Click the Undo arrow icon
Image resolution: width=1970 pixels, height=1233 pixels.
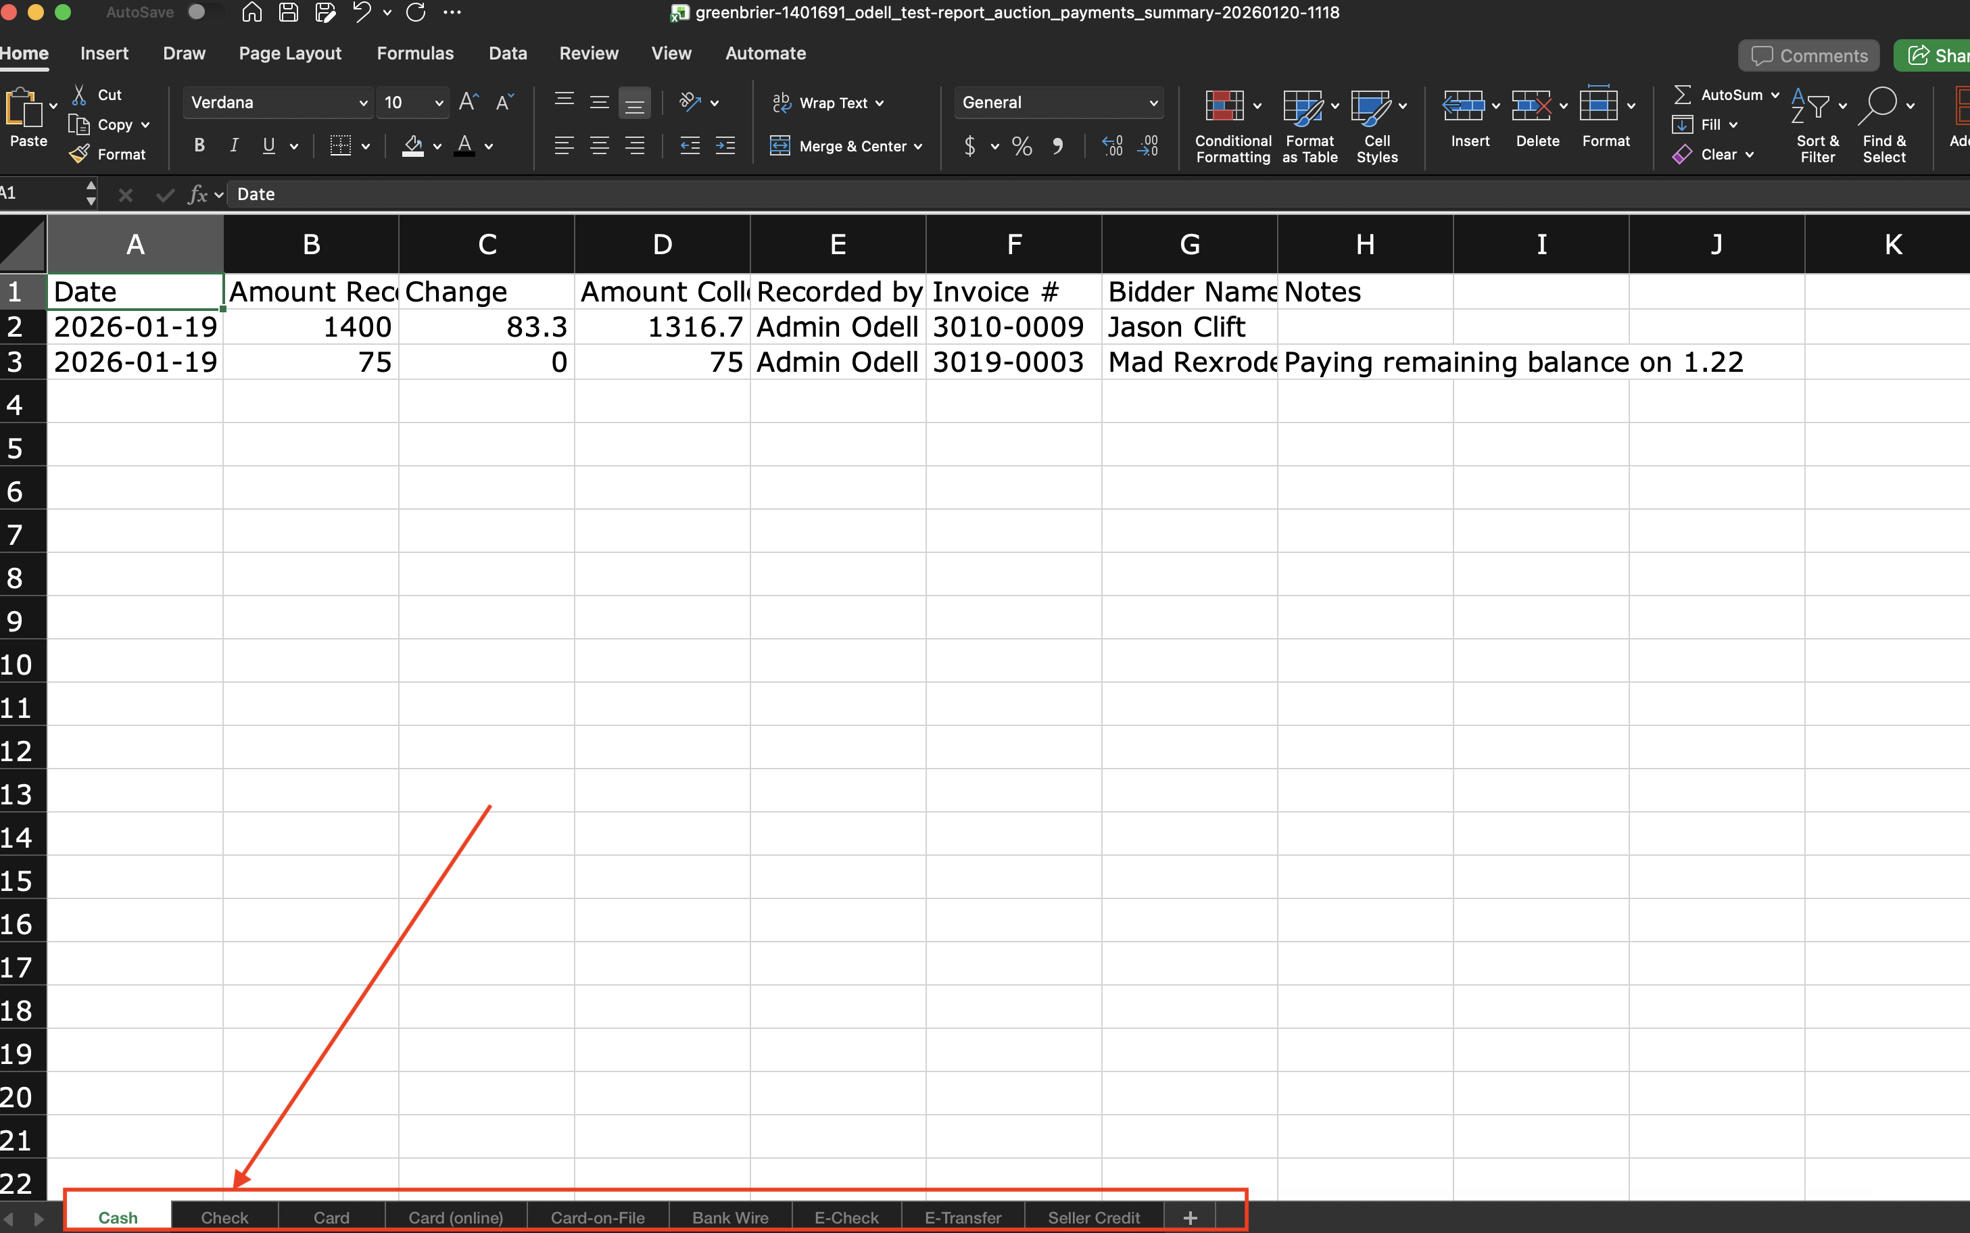362,12
